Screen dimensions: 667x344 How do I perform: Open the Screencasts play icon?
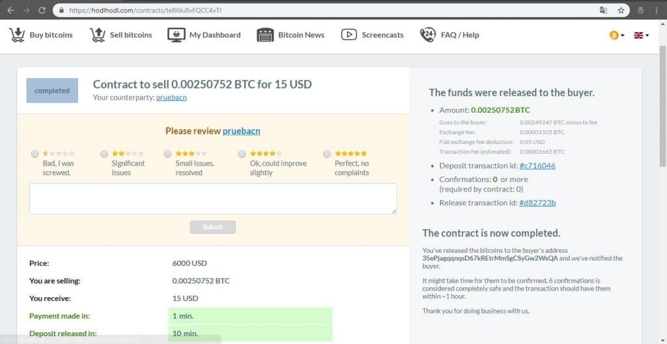(349, 35)
